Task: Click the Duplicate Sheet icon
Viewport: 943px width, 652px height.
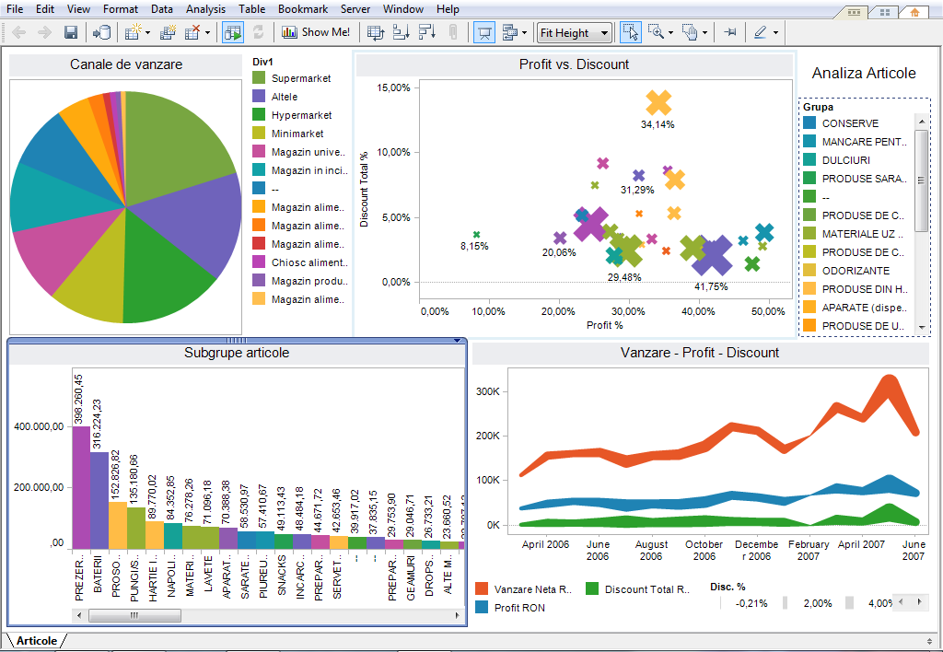Action: [168, 32]
